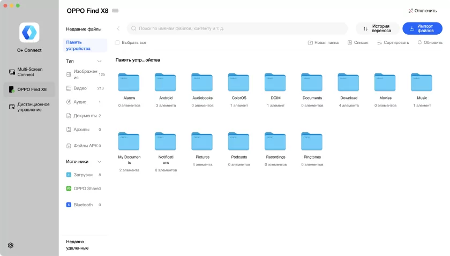Open the Documents folder
This screenshot has height=256, width=450.
tap(312, 82)
